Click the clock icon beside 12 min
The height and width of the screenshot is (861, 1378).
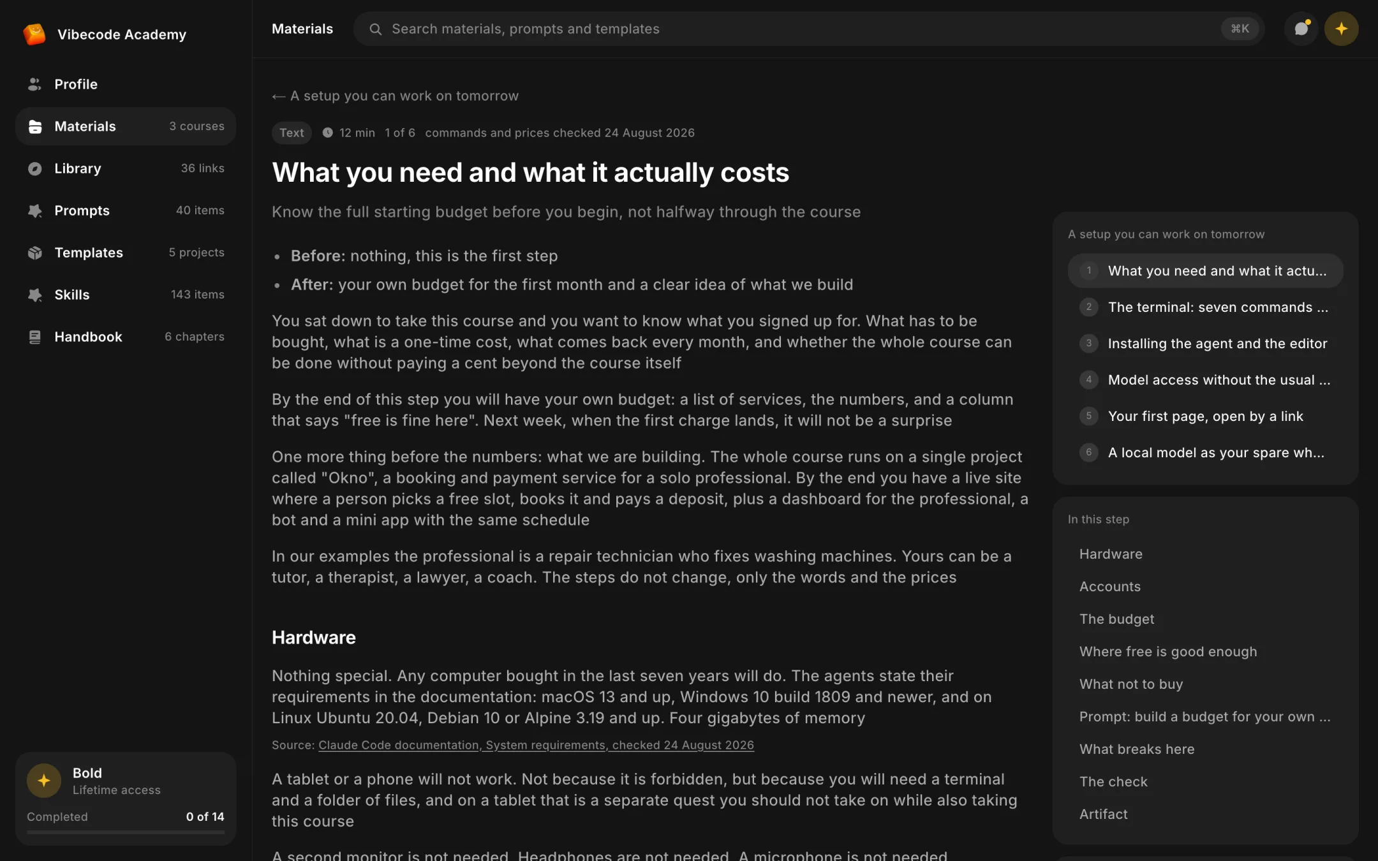point(327,133)
